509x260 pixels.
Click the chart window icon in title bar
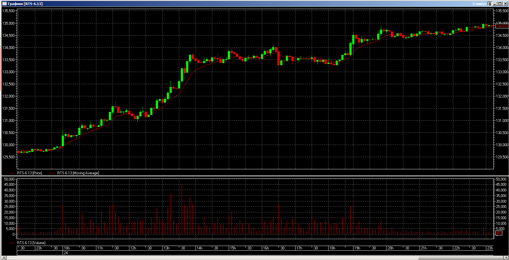(4, 4)
